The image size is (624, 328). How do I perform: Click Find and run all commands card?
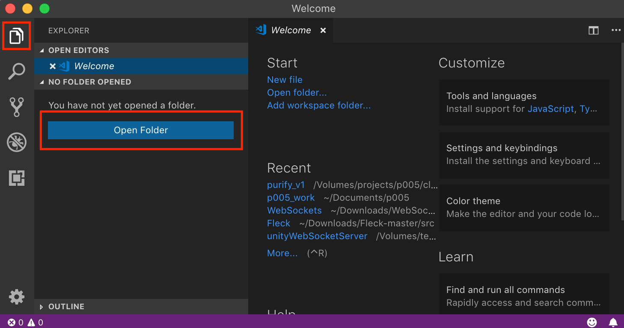pyautogui.click(x=524, y=295)
